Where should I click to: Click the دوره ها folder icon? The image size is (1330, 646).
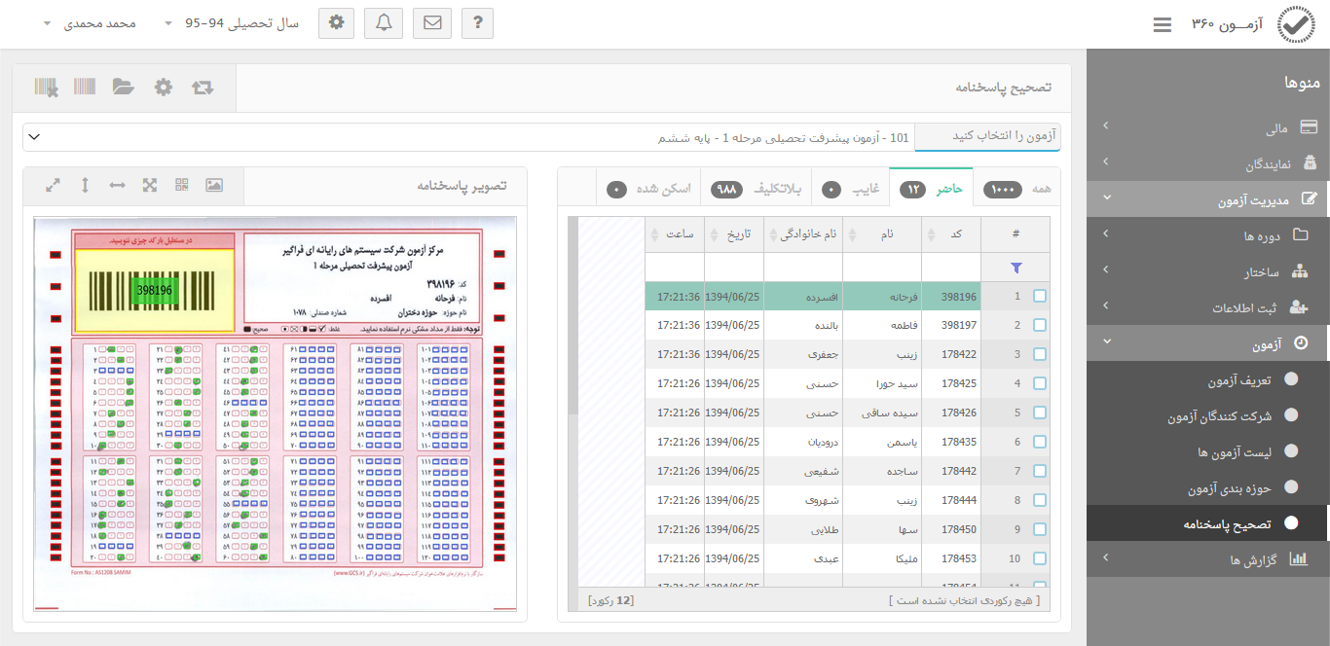pos(1301,234)
